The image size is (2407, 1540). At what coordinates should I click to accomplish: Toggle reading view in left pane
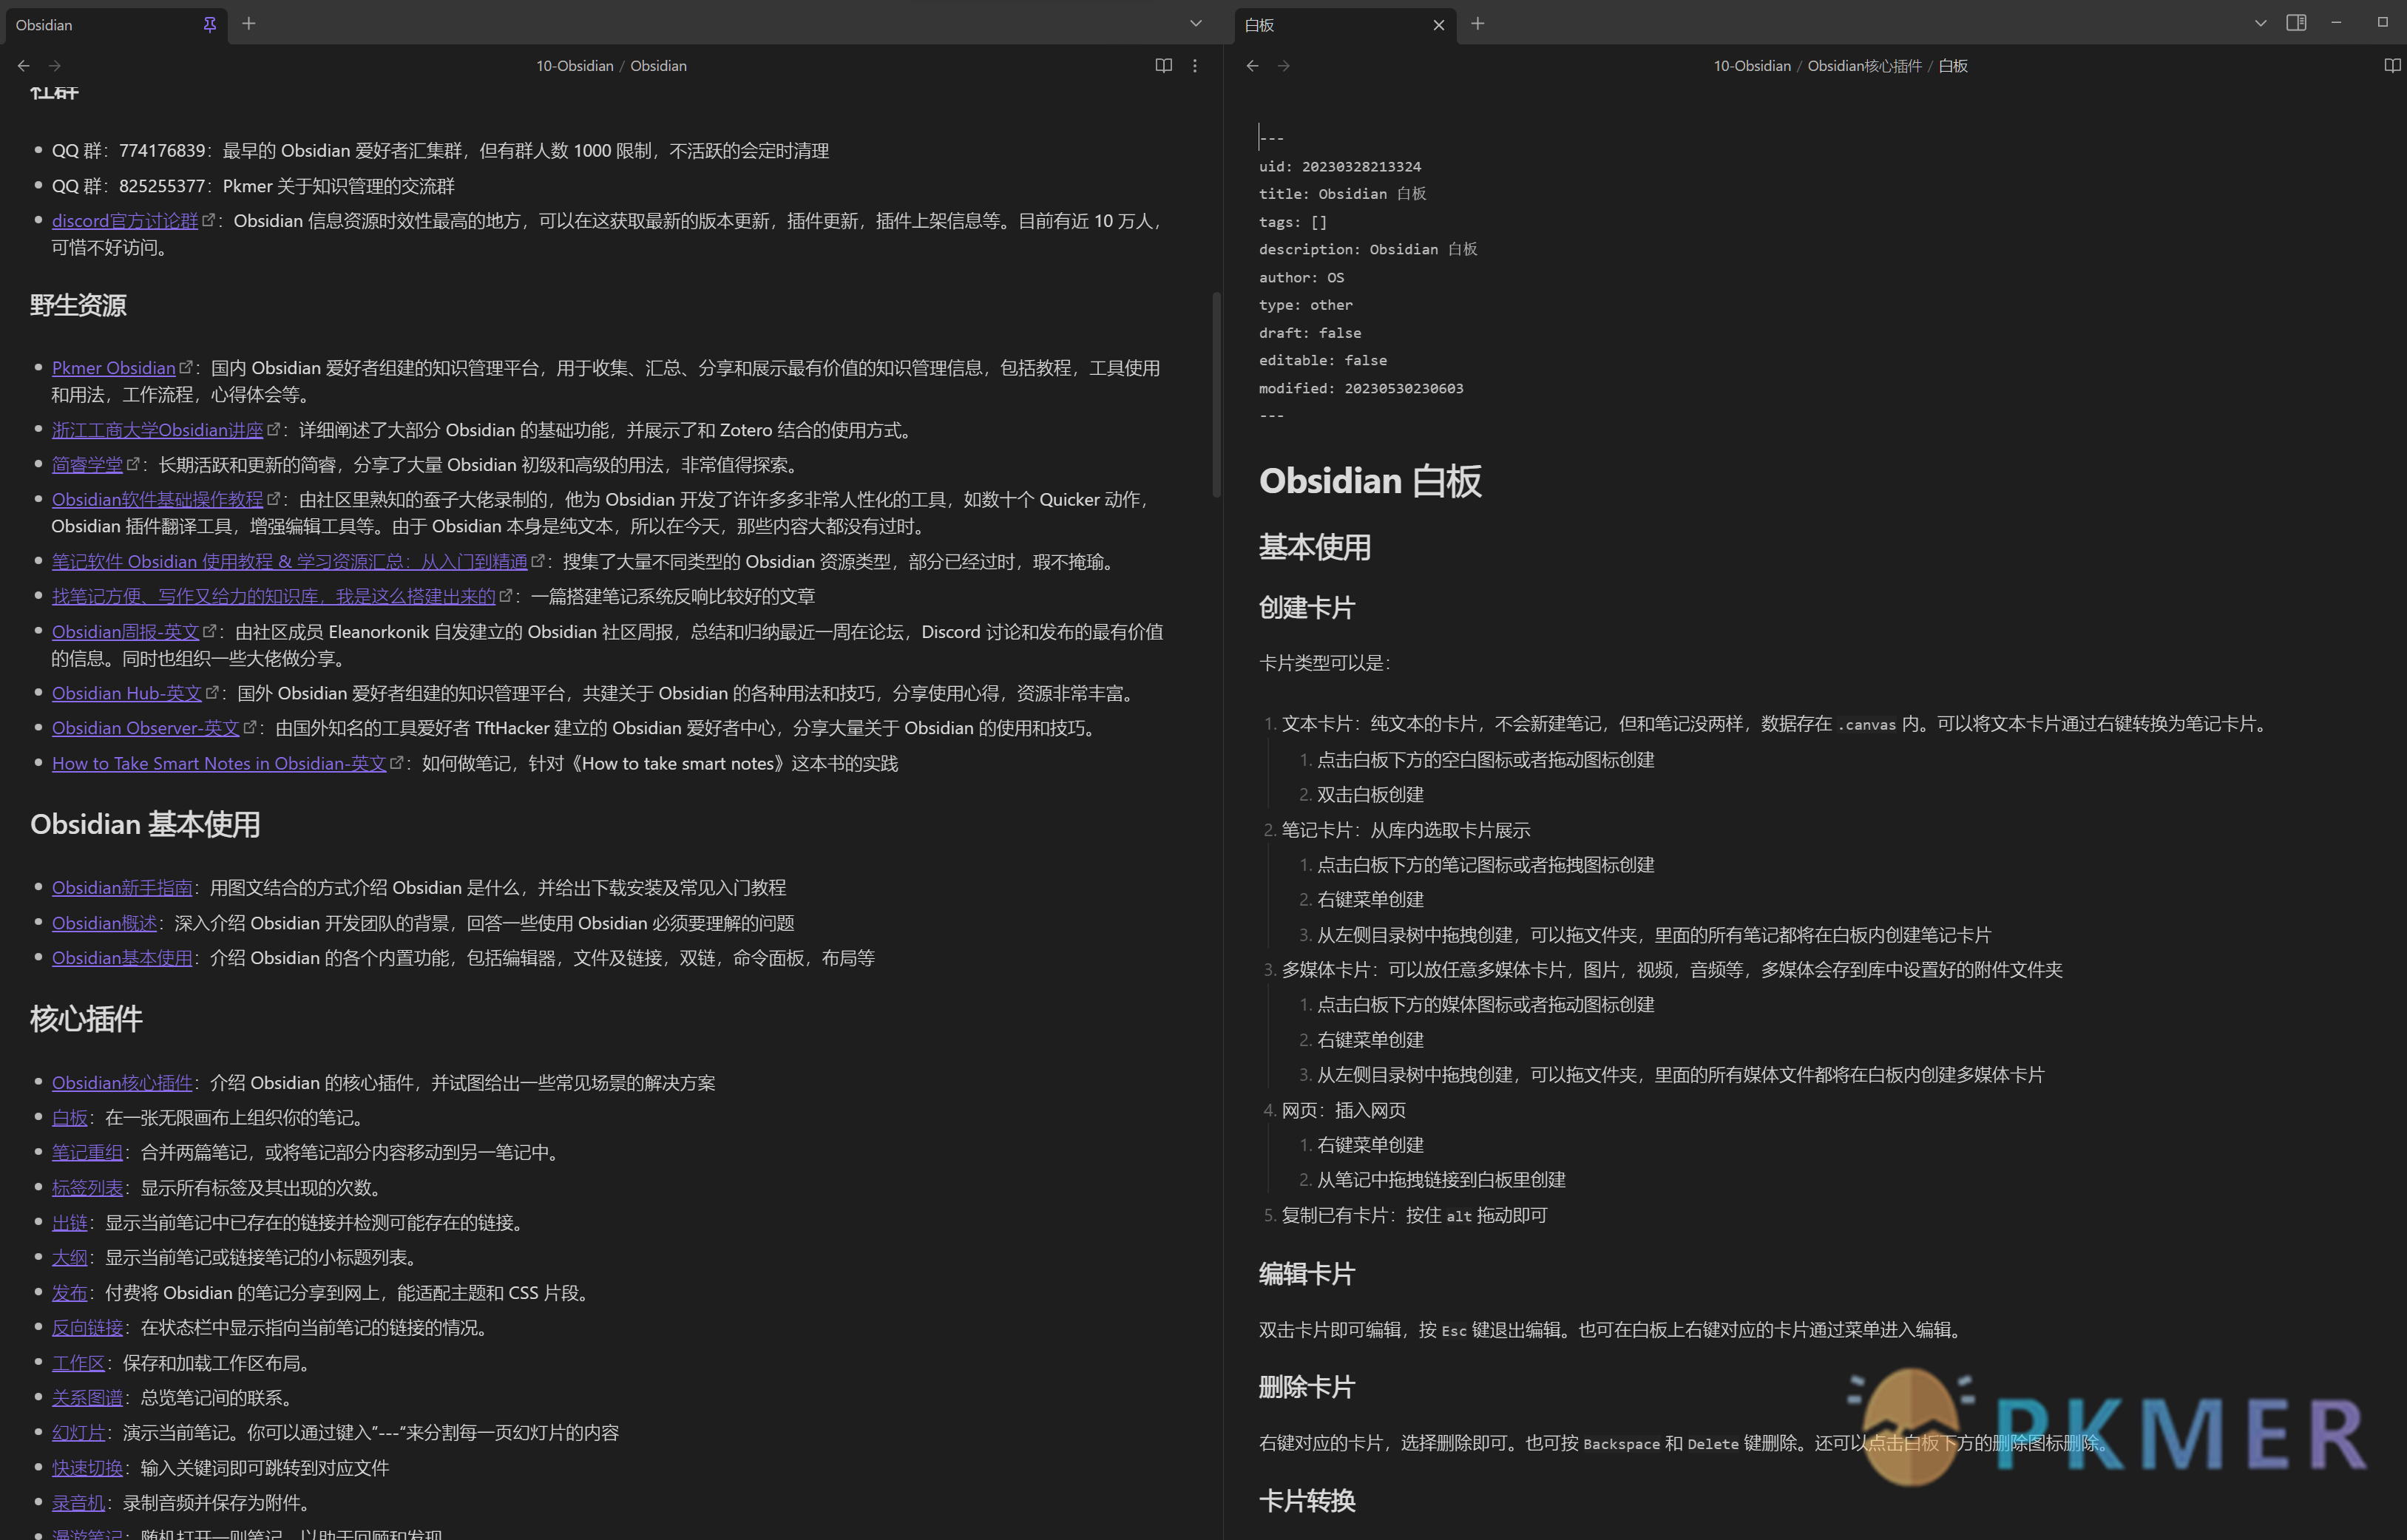(x=1164, y=66)
